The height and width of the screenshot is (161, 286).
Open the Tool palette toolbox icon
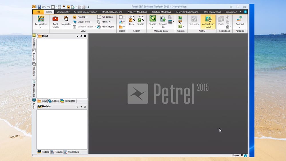point(55,19)
